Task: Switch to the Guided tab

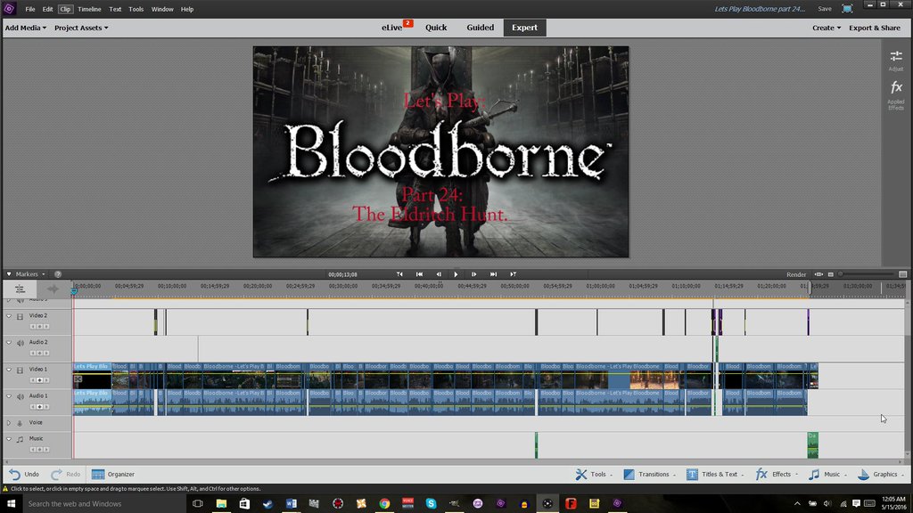Action: pos(480,28)
